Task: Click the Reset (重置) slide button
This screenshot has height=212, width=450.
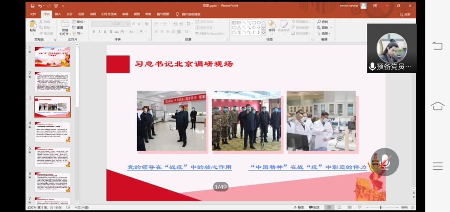Action: (78, 27)
